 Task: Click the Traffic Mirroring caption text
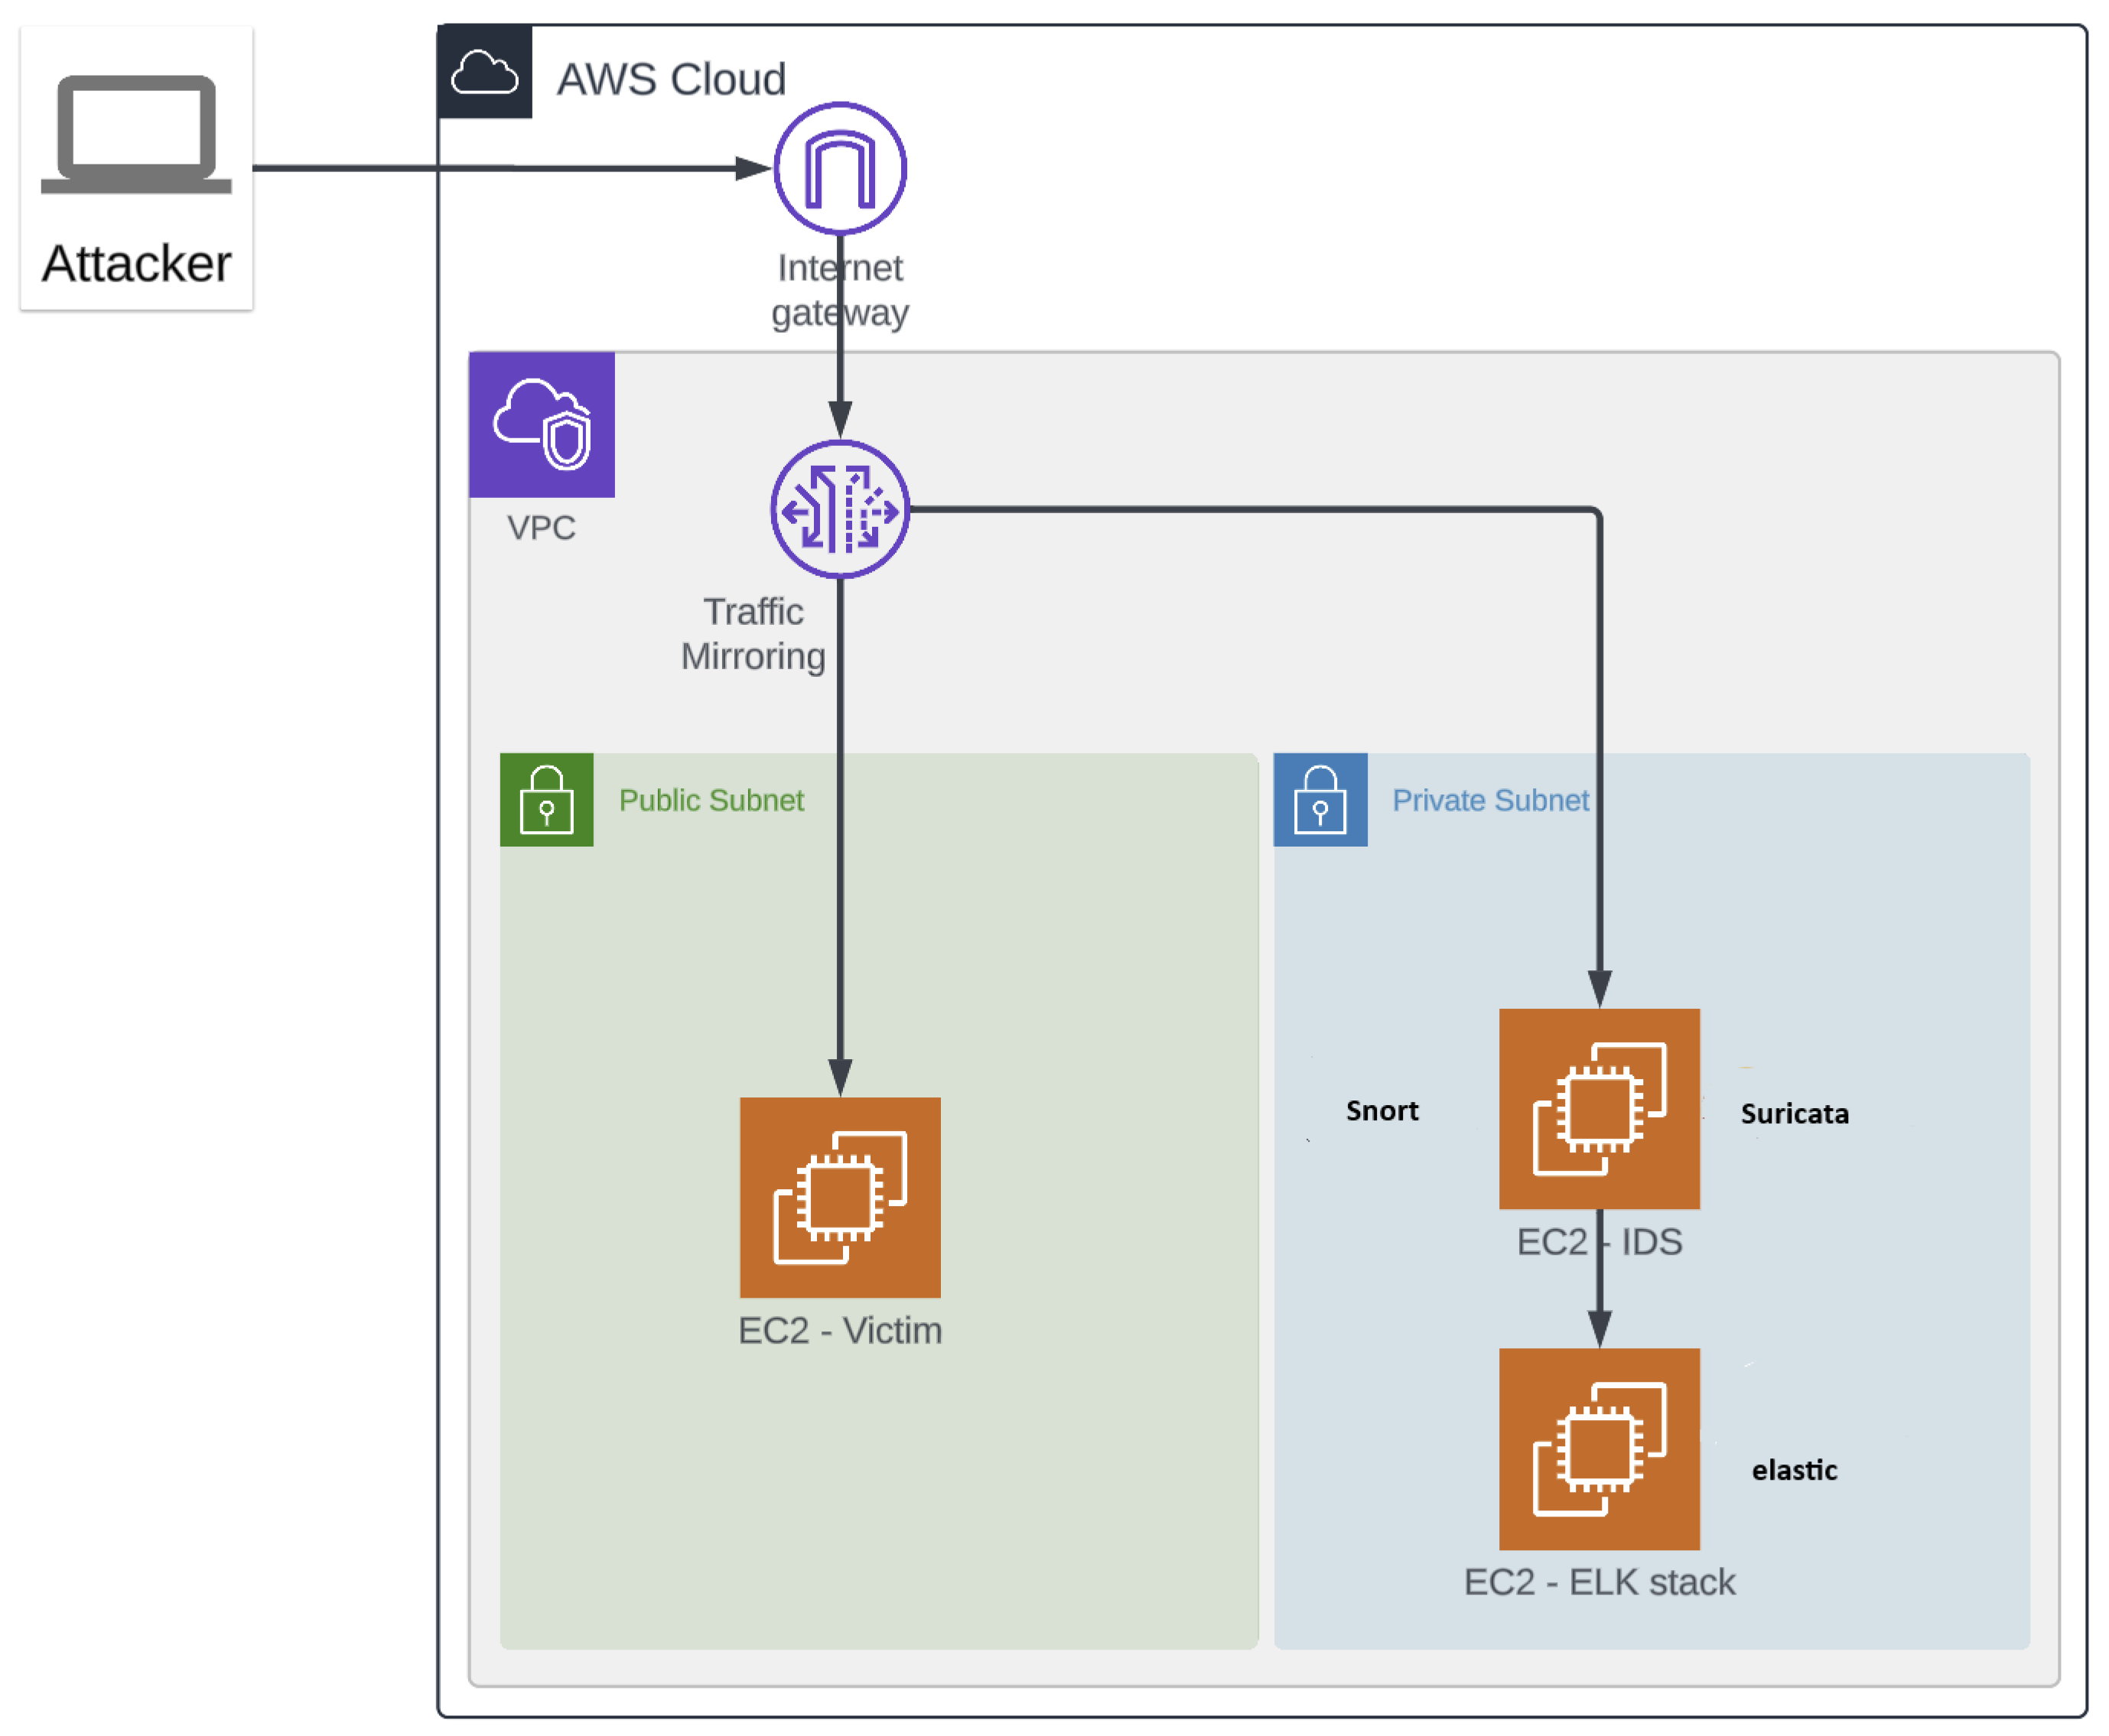753,634
